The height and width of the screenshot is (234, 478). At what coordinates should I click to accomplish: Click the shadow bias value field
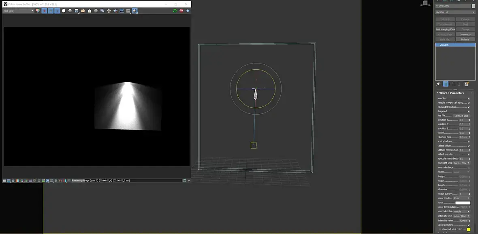pos(463,137)
